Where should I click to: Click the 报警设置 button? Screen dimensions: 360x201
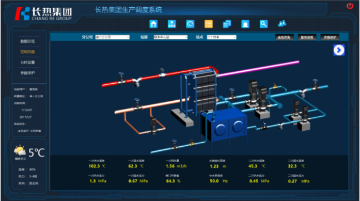pyautogui.click(x=307, y=37)
